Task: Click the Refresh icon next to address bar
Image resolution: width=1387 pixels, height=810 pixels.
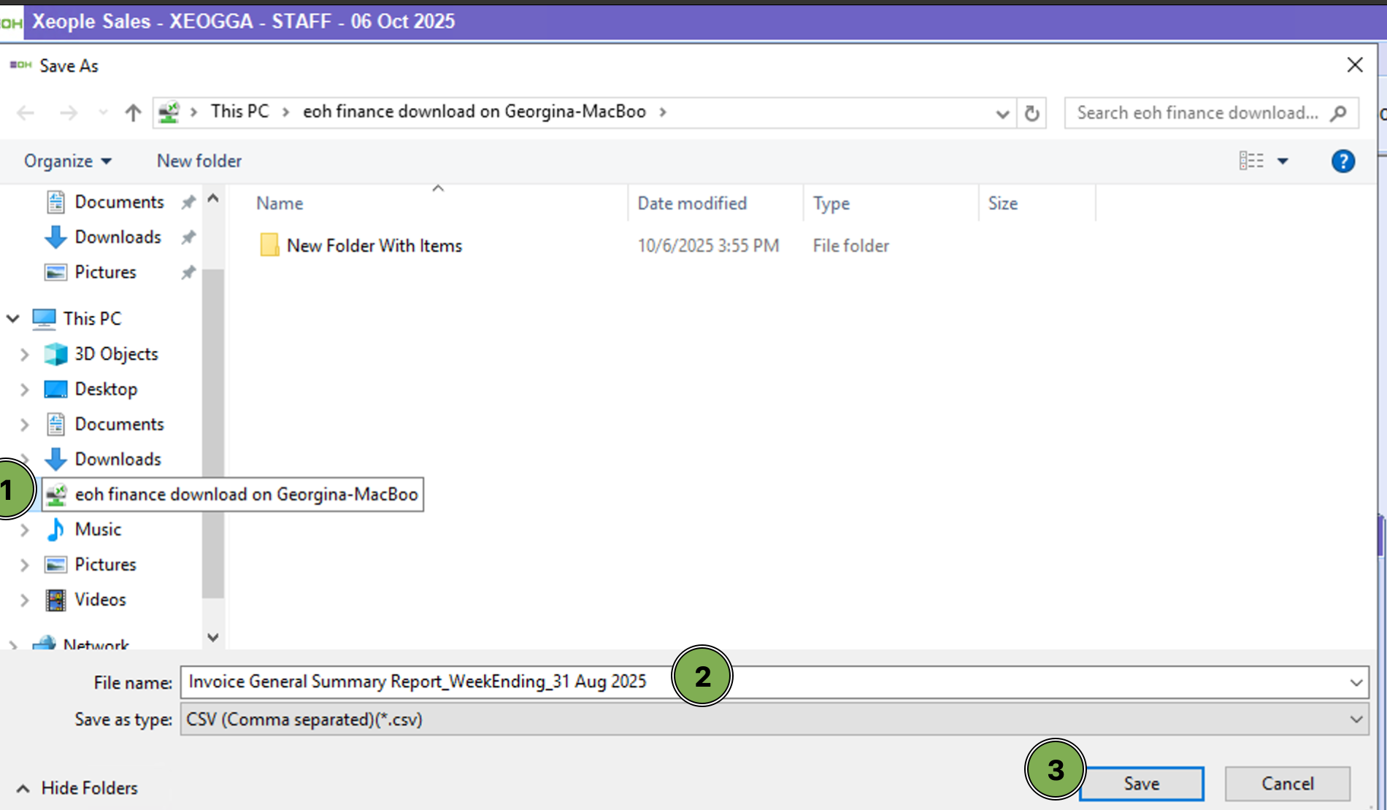Action: point(1031,113)
